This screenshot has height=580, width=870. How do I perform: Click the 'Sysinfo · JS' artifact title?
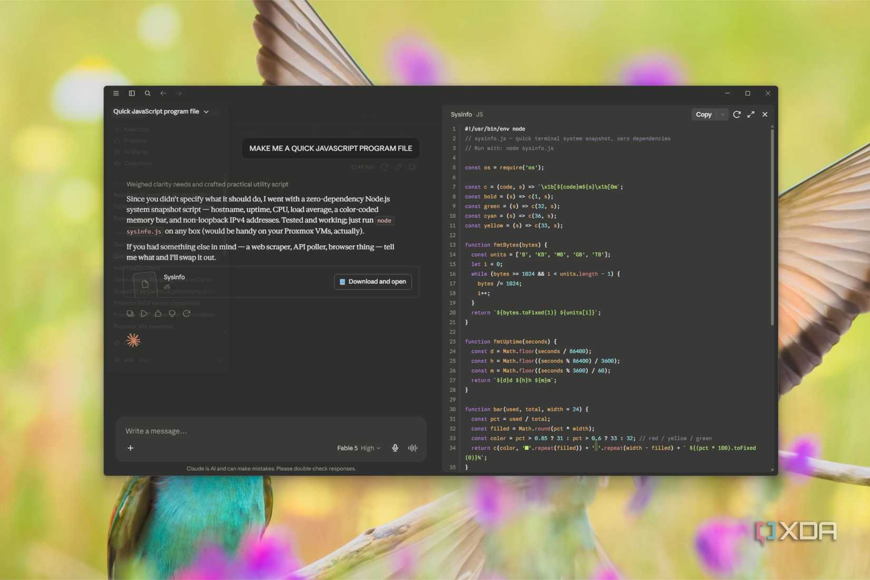tap(467, 114)
